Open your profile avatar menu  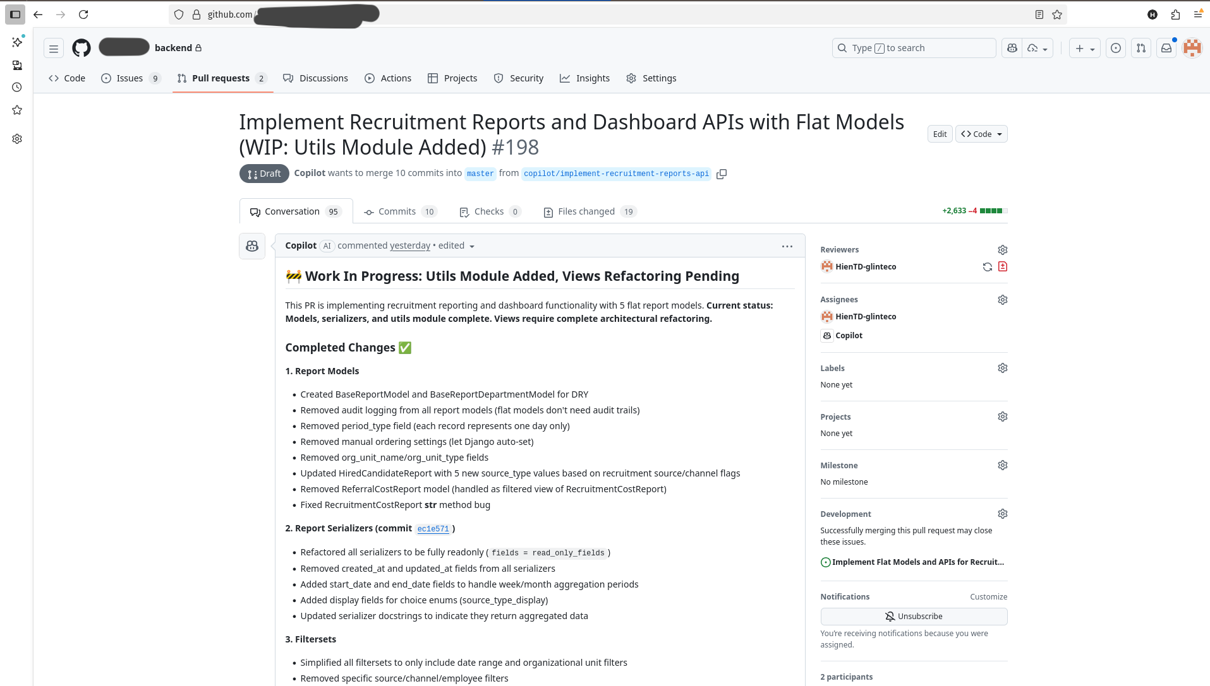pyautogui.click(x=1192, y=48)
